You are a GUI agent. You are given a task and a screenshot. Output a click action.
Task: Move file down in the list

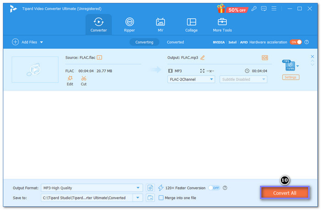click(312, 65)
